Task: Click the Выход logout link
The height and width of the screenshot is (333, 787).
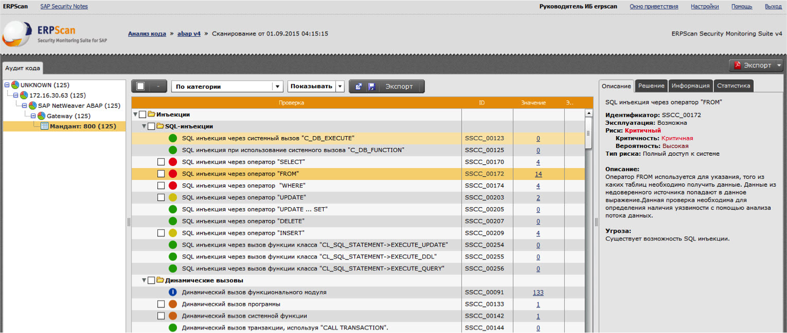Action: coord(773,6)
